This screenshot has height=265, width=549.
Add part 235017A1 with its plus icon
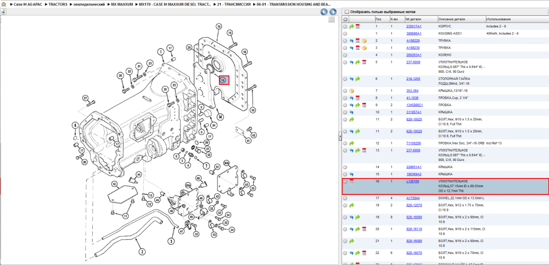(345, 26)
